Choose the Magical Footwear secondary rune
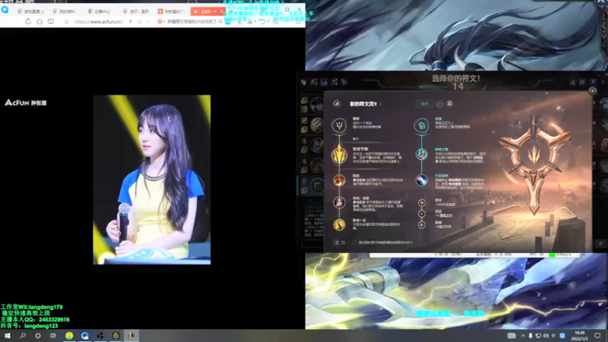The width and height of the screenshot is (608, 342). click(422, 154)
